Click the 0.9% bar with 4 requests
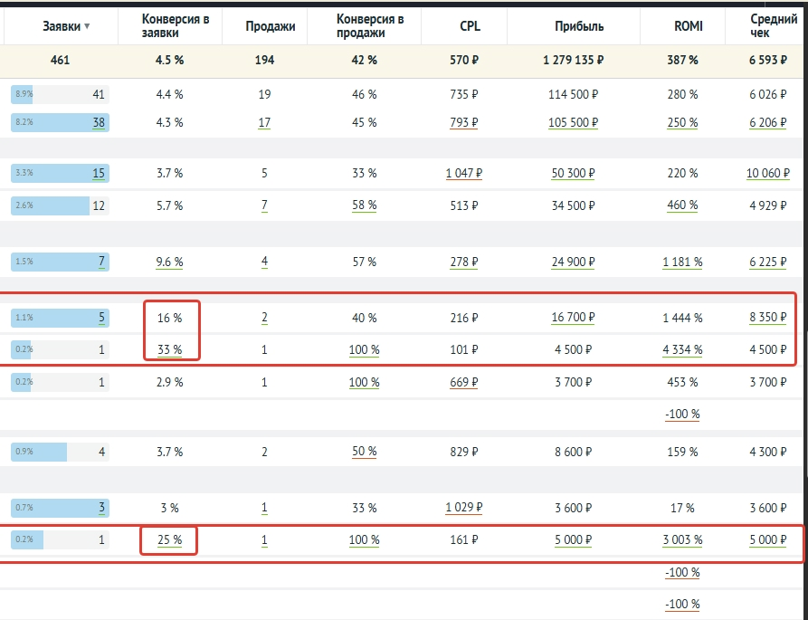Viewport: 808px width, 620px height. tap(60, 452)
